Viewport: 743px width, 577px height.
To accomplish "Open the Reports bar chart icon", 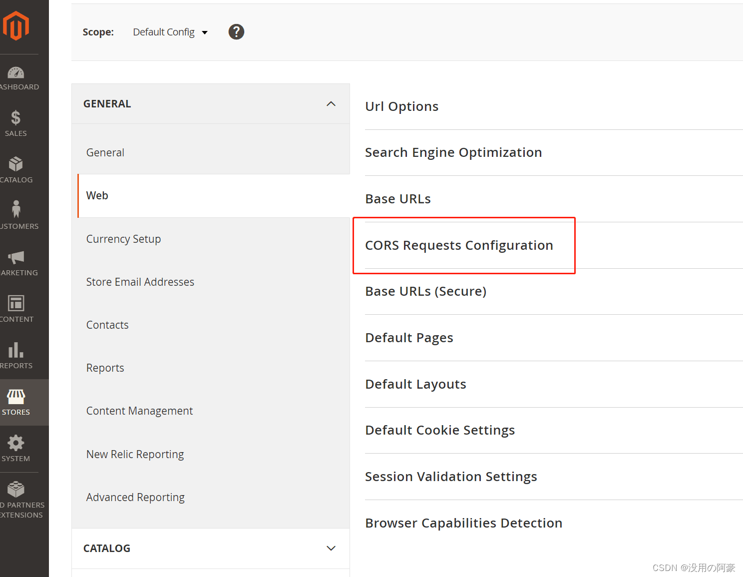I will point(16,350).
